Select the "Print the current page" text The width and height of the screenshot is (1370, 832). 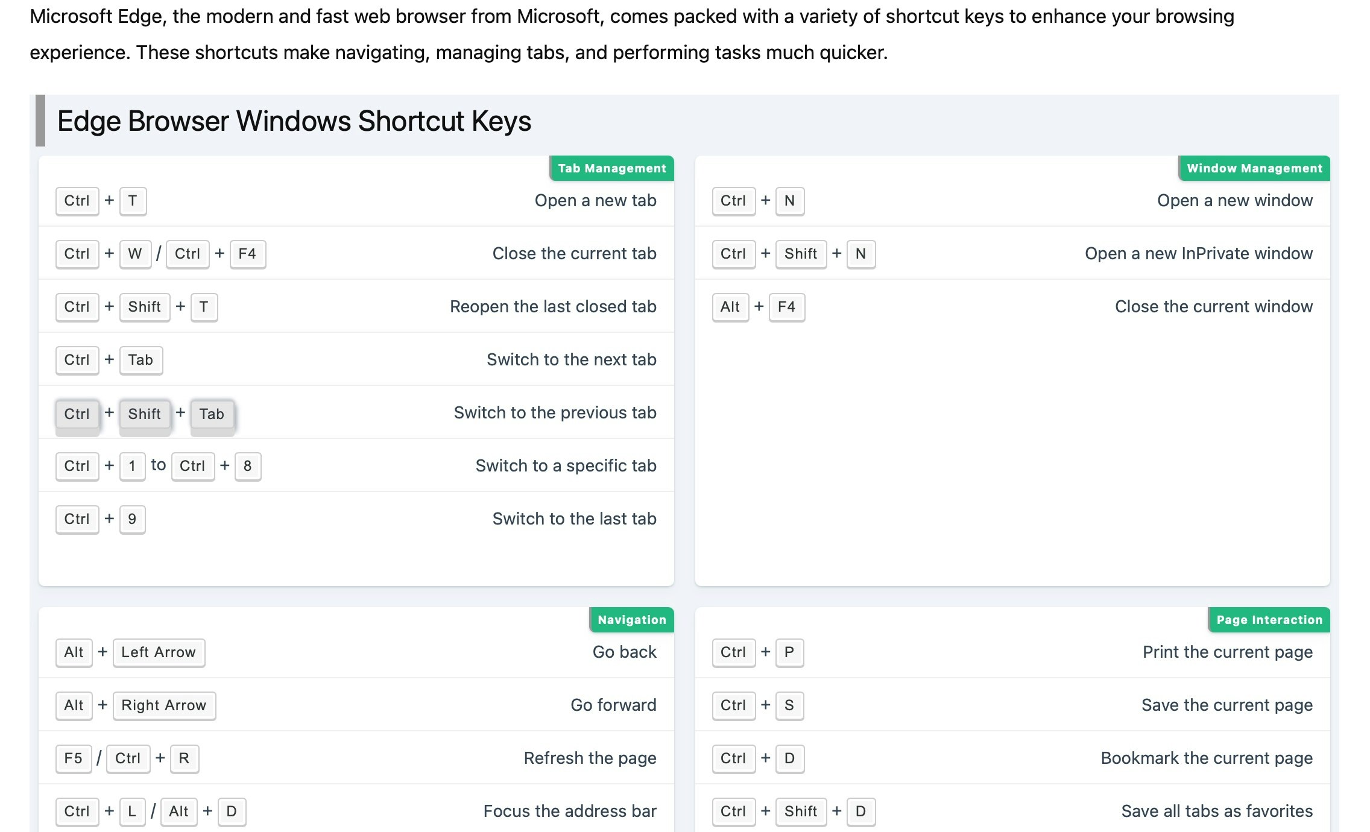pyautogui.click(x=1227, y=652)
